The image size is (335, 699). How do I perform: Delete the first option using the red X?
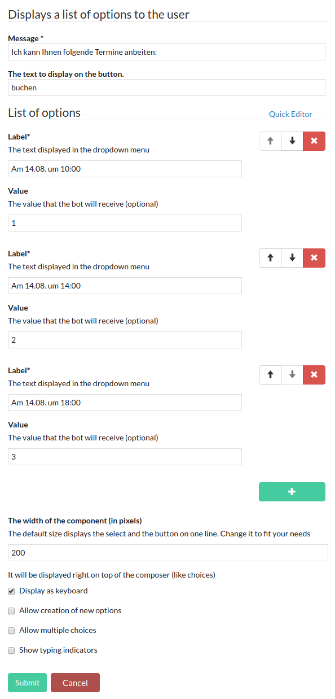[x=314, y=141]
